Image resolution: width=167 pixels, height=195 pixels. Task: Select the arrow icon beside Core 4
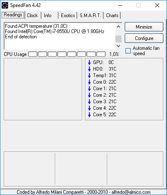coord(89,108)
